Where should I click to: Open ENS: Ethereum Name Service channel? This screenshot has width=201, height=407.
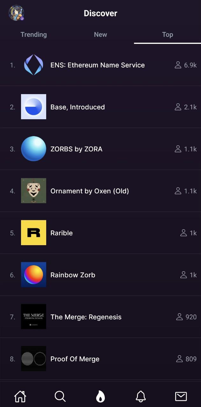[97, 65]
